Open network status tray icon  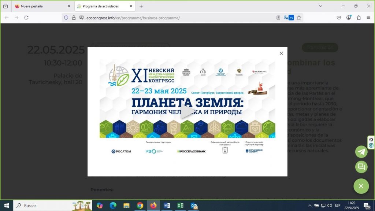(323, 206)
